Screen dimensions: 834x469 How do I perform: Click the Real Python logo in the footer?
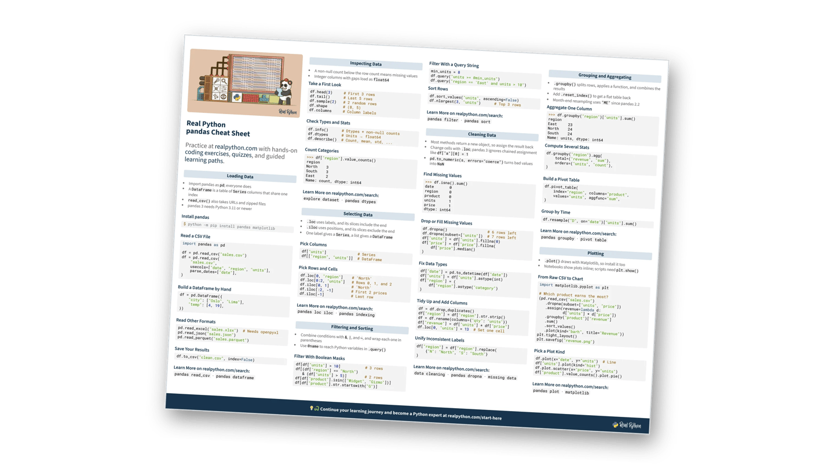coord(626,426)
